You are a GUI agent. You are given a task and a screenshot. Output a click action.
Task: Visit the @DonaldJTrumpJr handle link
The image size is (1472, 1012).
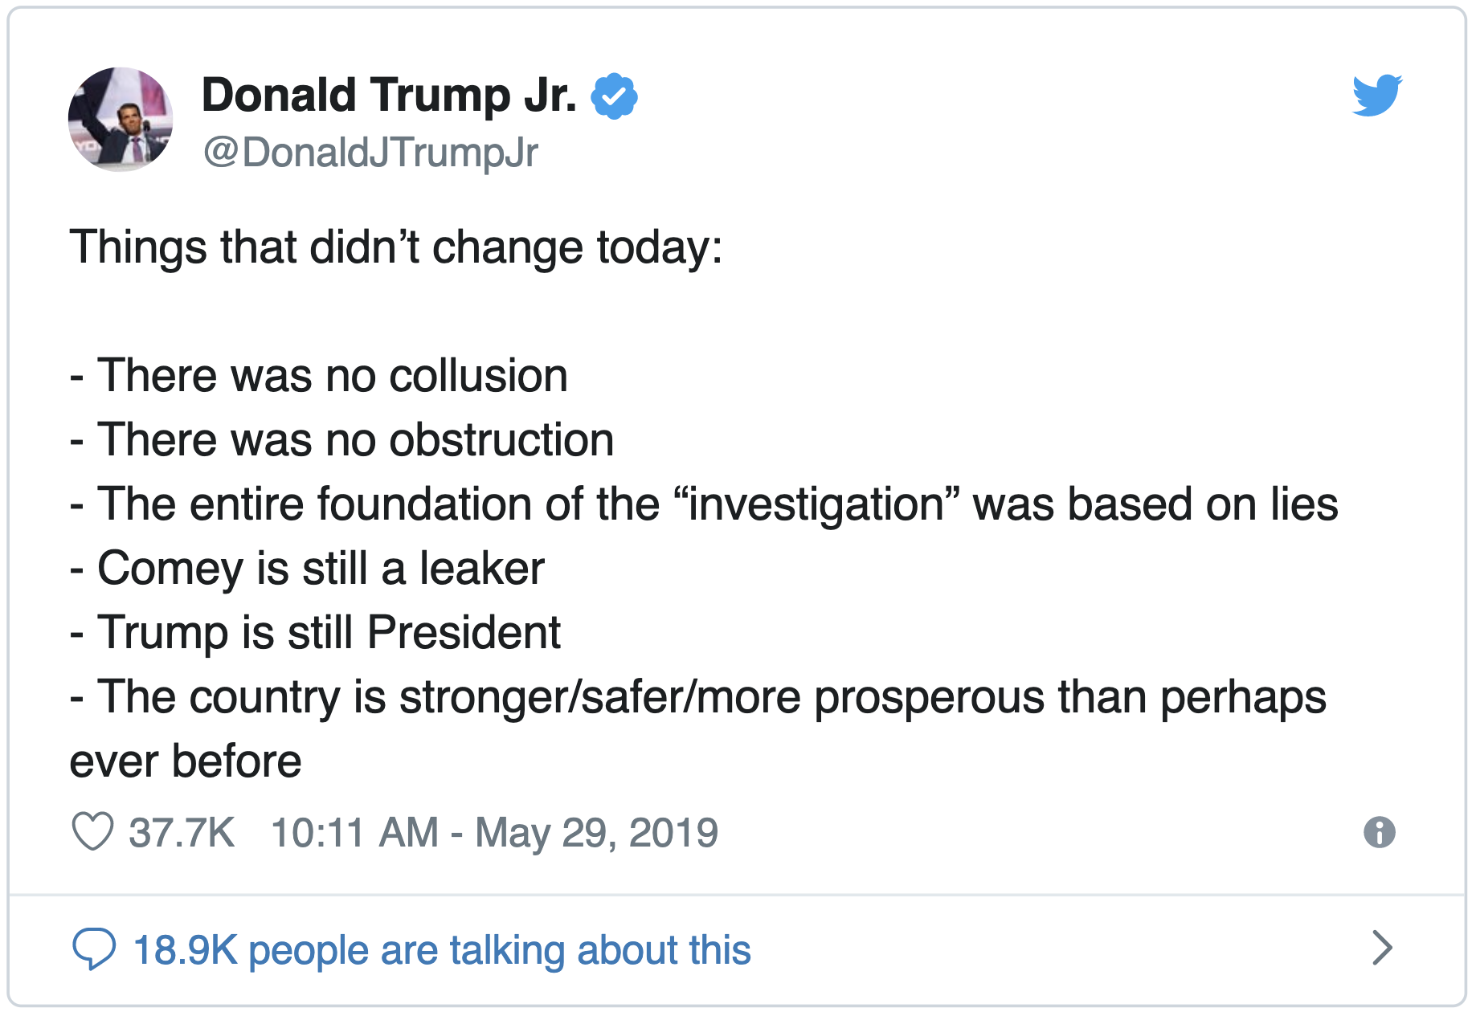[370, 152]
